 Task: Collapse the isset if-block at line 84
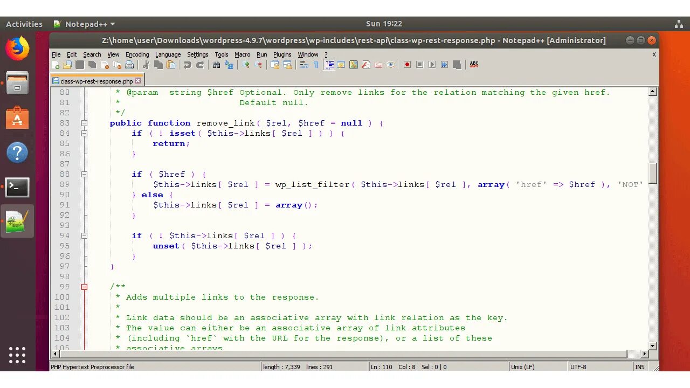pyautogui.click(x=84, y=133)
